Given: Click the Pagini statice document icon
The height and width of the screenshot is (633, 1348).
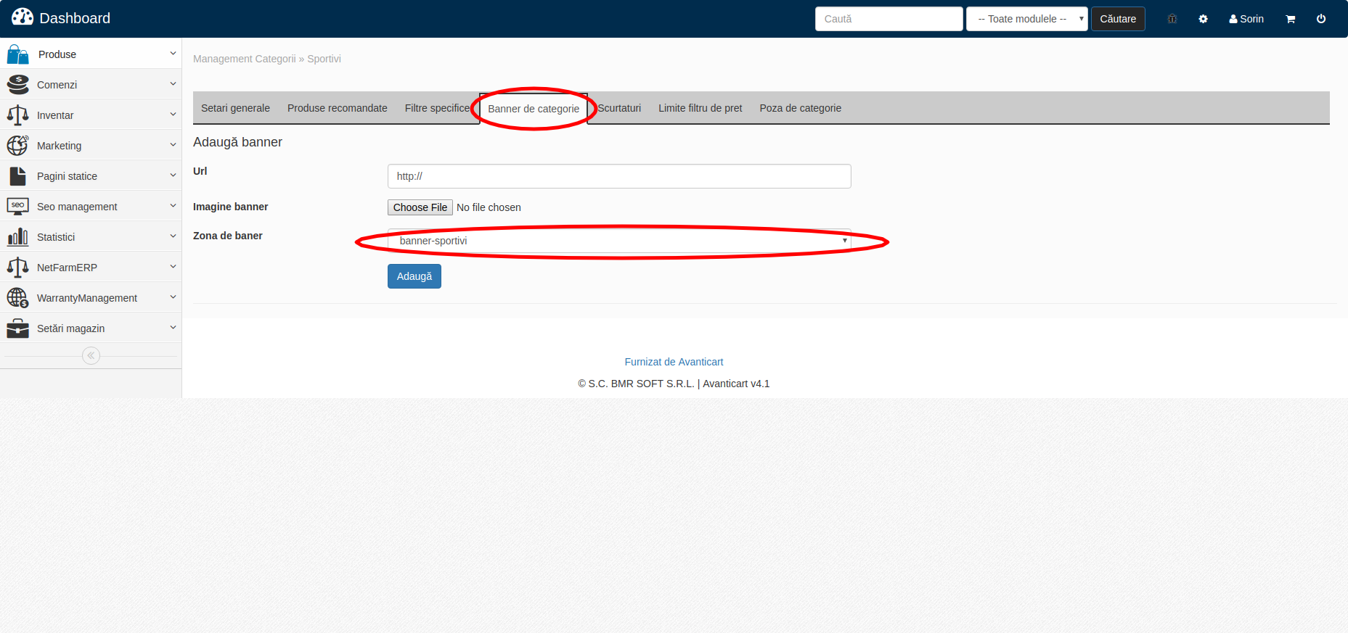Looking at the screenshot, I should click(18, 176).
